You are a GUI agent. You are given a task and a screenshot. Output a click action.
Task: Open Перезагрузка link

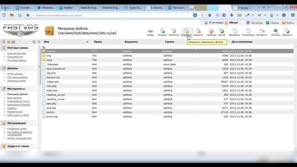pos(15,112)
